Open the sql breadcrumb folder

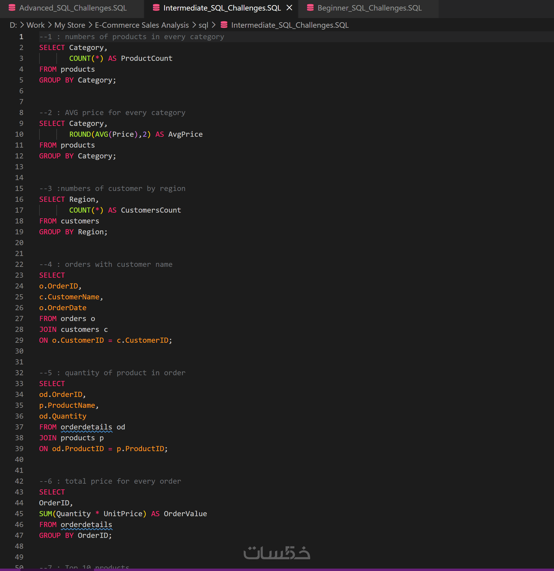(x=203, y=25)
